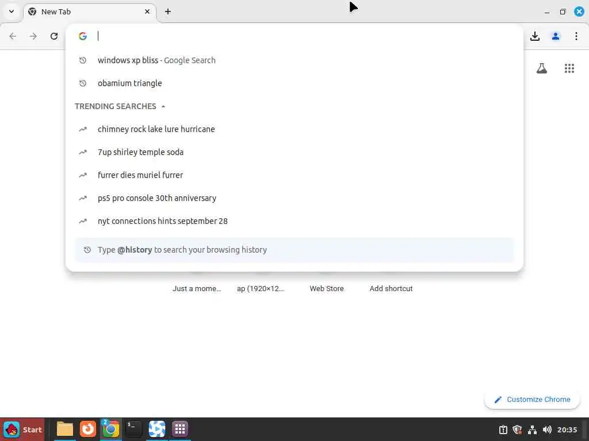The width and height of the screenshot is (589, 441).
Task: Open the terminal from taskbar
Action: [x=133, y=429]
